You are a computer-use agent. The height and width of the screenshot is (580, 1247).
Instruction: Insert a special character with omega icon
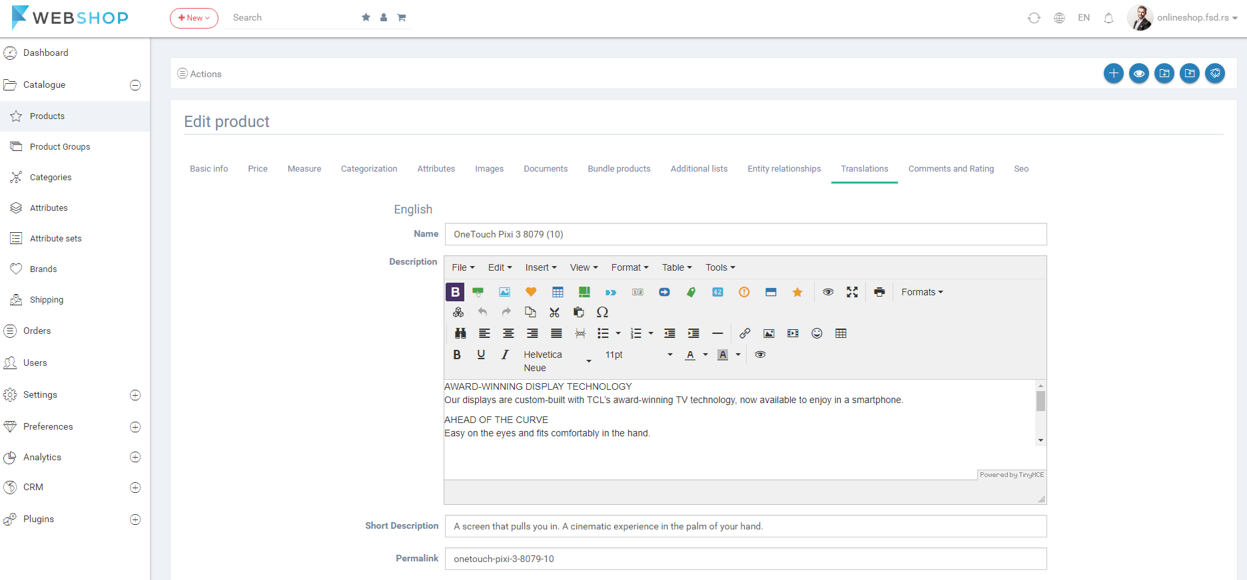tap(602, 312)
